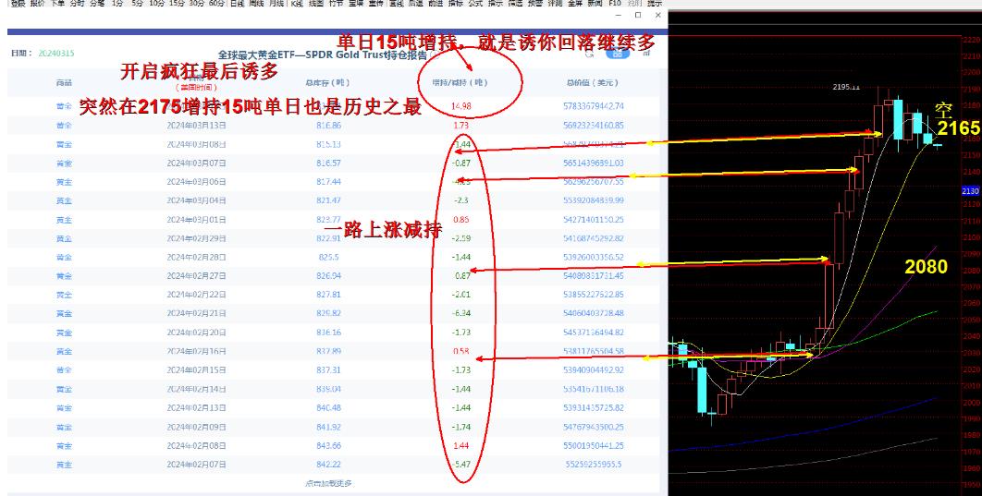Click the 商品 column header
Screen dimensions: 982x496
(64, 82)
